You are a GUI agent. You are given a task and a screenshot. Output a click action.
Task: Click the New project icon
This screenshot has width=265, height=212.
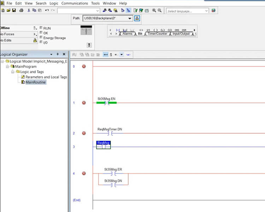coord(3,11)
